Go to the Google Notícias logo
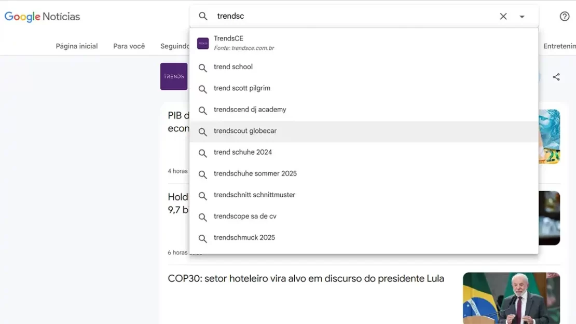 tap(42, 17)
